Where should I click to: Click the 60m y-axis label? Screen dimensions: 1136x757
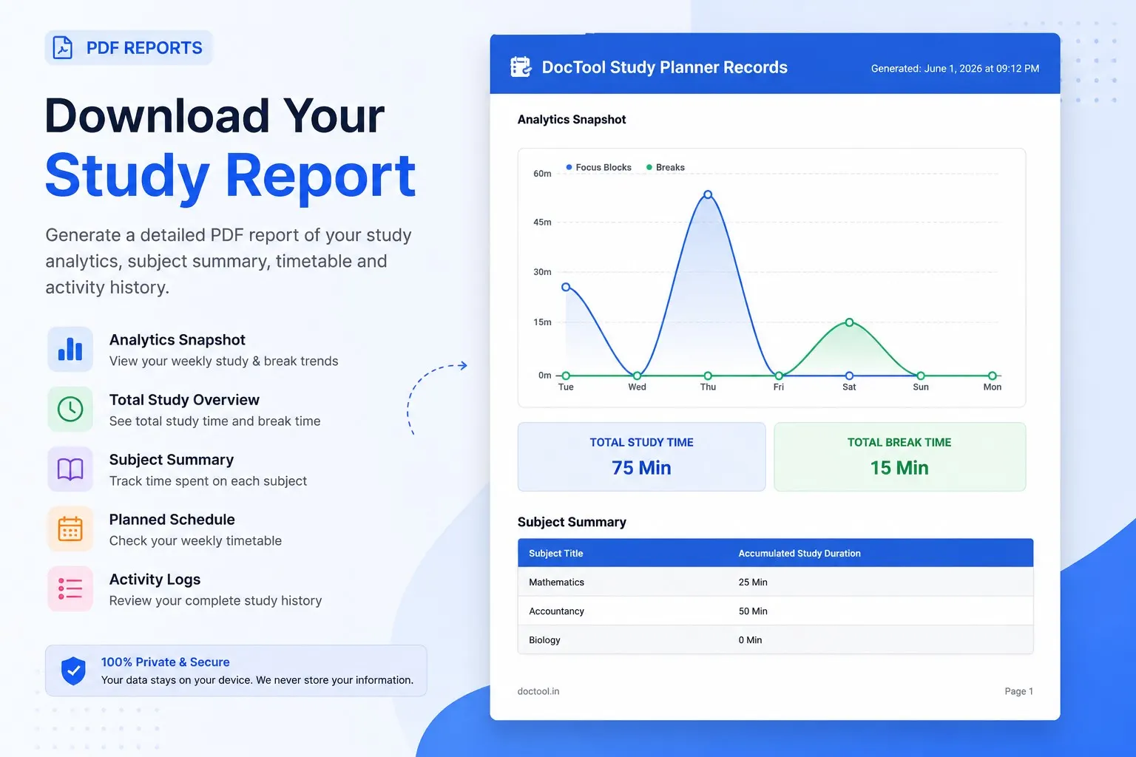(542, 174)
